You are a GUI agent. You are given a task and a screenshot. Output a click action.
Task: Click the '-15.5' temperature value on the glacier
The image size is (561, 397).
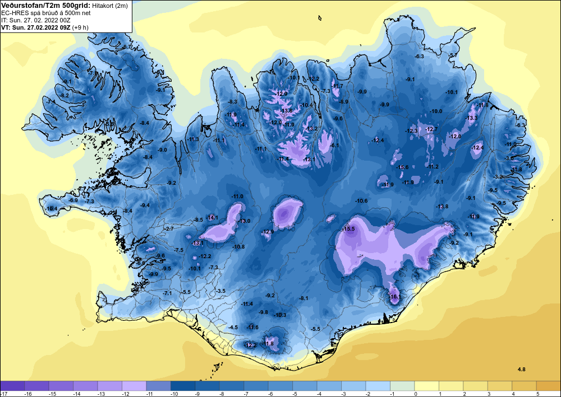tap(348, 229)
